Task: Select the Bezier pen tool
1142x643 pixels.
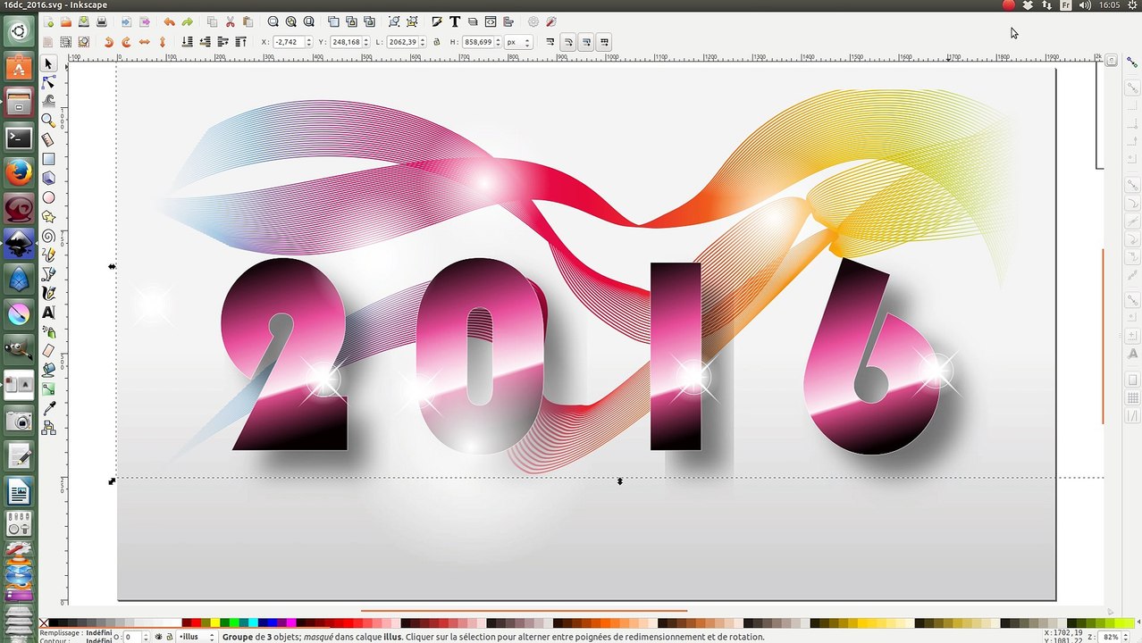Action: 48,274
